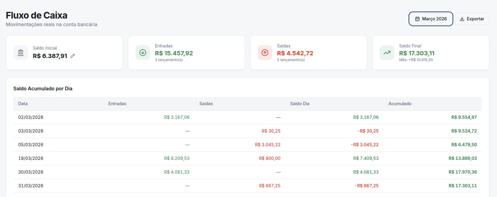Click the accumulated R$ 13.889,03 value
The image size is (497, 197).
tap(463, 158)
